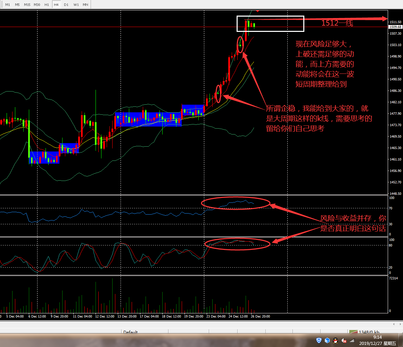The width and height of the screenshot is (403, 347).
Task: Select the M5 timeframe button
Action: tap(17, 5)
